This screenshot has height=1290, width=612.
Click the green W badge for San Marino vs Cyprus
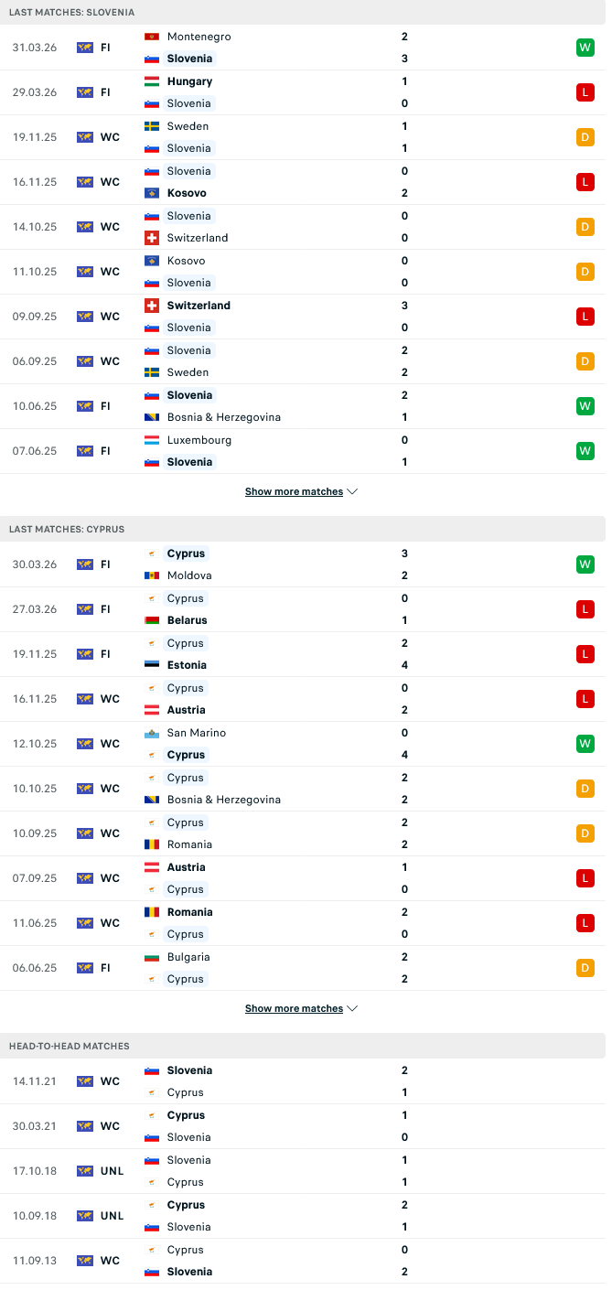tap(585, 744)
